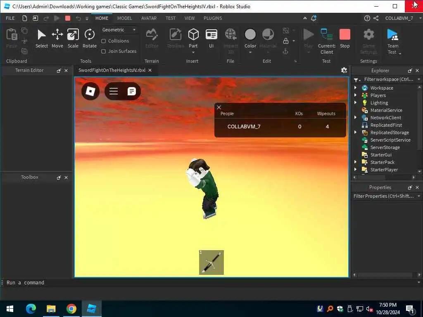Expand the ReplicatedStorage tree node
This screenshot has height=317, width=423.
point(355,132)
